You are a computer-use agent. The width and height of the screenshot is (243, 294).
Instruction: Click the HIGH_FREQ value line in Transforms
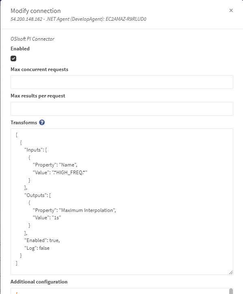(x=60, y=173)
